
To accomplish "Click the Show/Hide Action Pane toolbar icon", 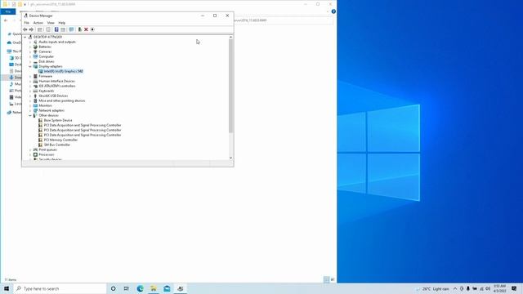I will click(x=63, y=29).
